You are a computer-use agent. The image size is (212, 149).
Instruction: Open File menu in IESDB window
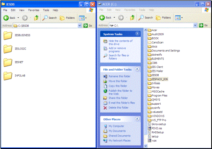(x=5, y=10)
